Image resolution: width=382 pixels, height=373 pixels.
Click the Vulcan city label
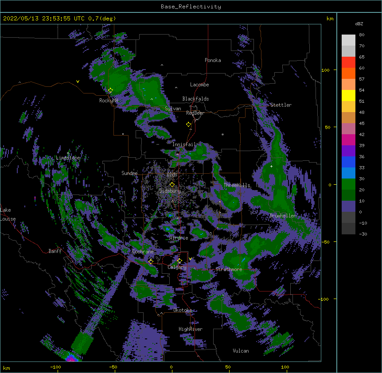241,351
